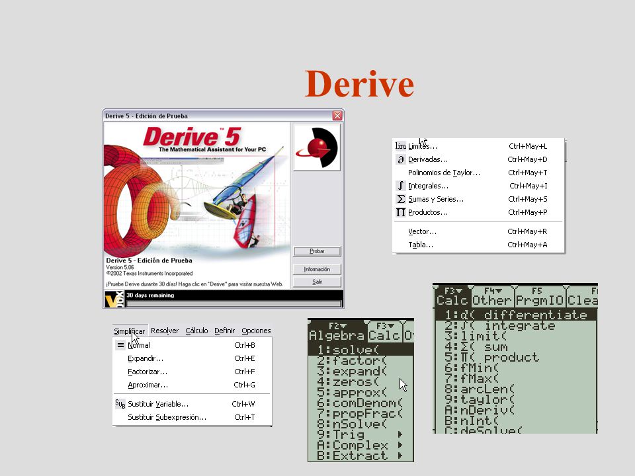
Task: Click the sigma icon beside Sumas y Series
Action: pos(401,199)
